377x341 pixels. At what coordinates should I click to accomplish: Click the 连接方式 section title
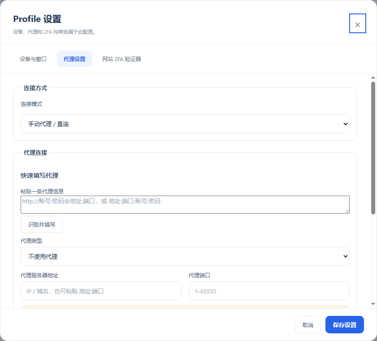[35, 88]
